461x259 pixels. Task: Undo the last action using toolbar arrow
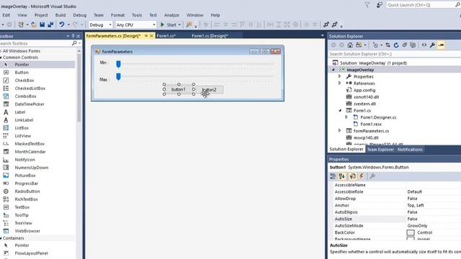(x=62, y=24)
